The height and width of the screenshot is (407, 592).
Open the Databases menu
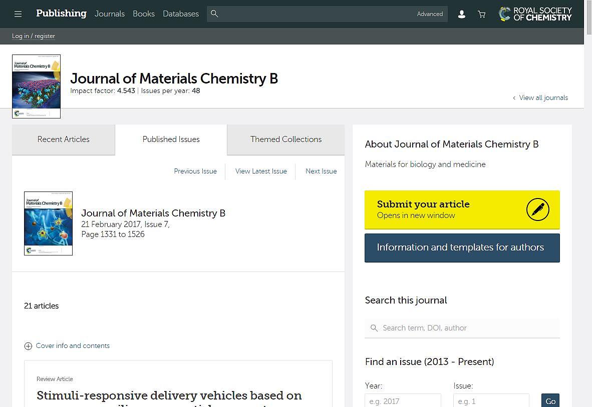click(181, 14)
